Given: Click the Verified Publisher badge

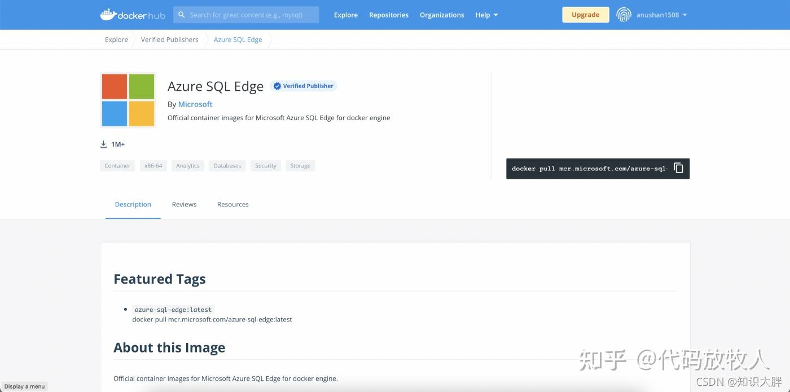Looking at the screenshot, I should [303, 86].
